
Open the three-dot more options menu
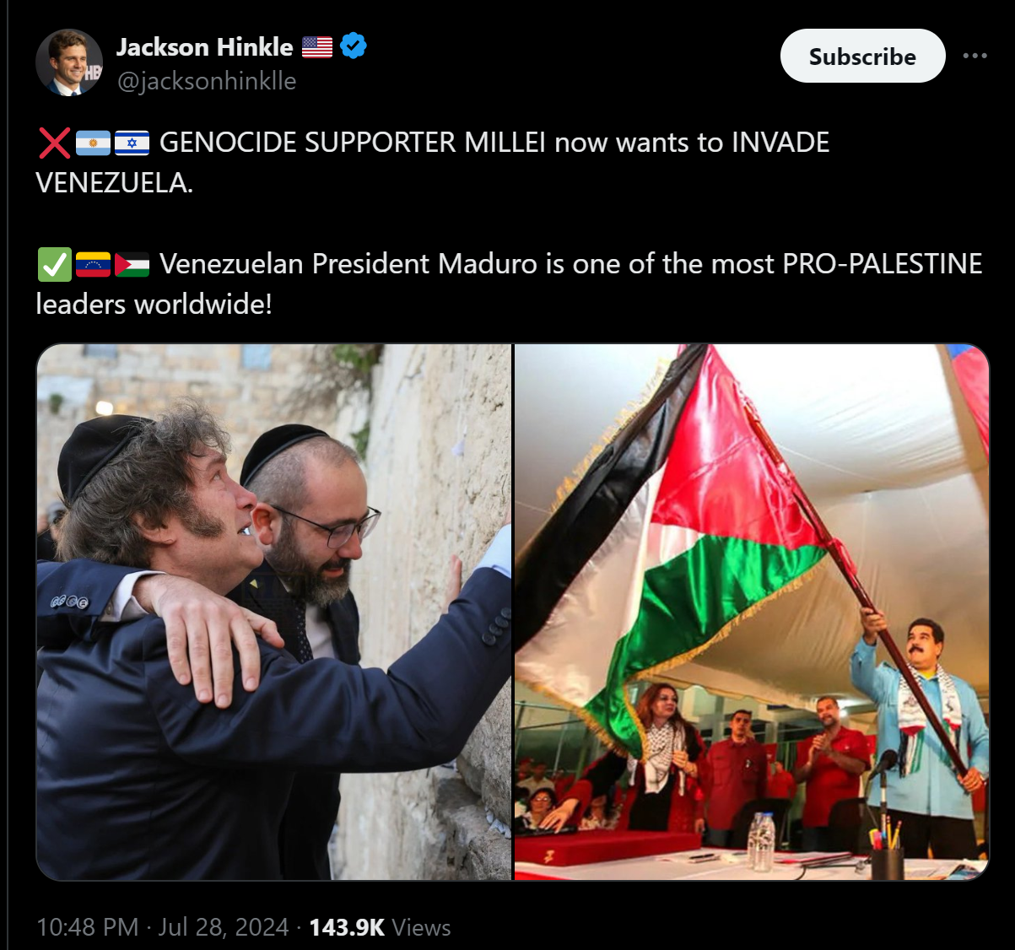[975, 56]
